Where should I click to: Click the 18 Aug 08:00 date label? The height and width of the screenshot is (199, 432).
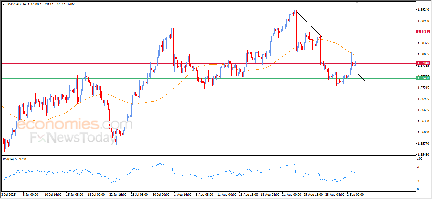coord(270,195)
